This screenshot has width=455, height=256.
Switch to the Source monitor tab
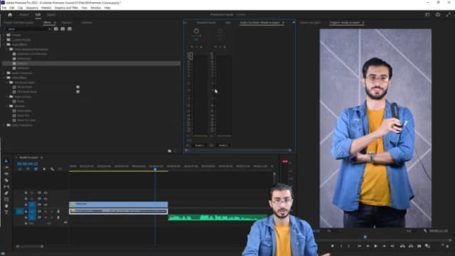click(x=310, y=23)
